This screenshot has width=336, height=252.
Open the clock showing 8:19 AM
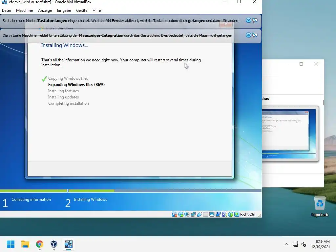pyautogui.click(x=320, y=244)
